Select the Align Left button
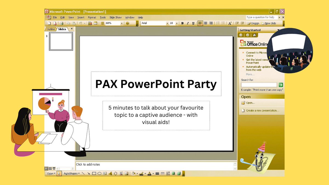329x185 pixels. point(200,23)
